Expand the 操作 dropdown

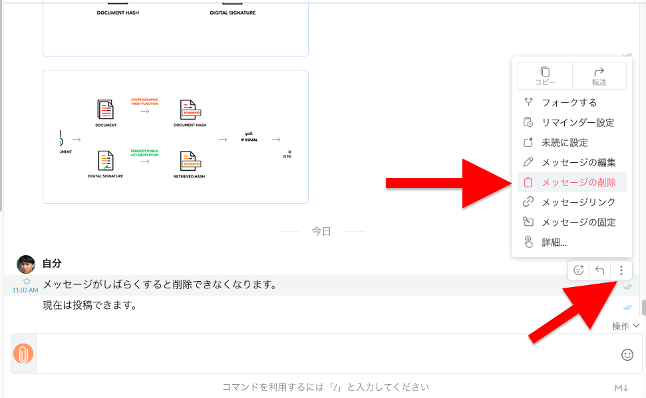(x=625, y=326)
